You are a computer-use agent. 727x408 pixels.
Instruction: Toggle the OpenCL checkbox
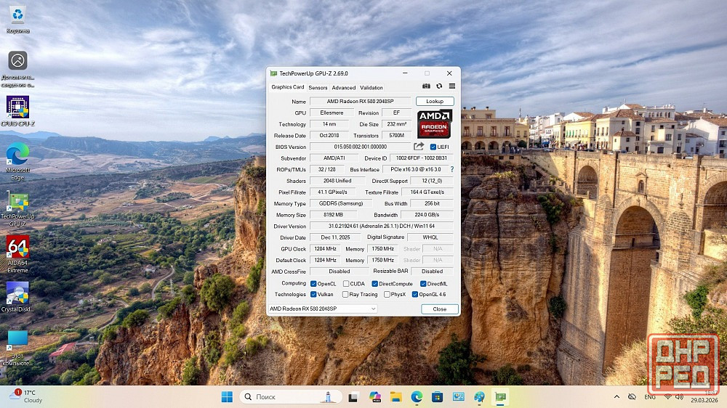coord(313,283)
